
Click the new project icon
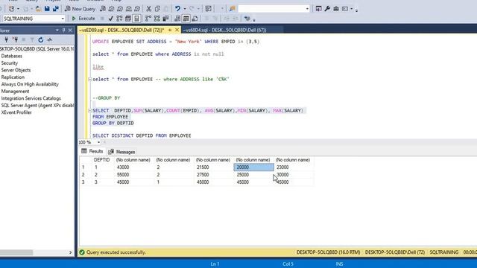pos(11,9)
